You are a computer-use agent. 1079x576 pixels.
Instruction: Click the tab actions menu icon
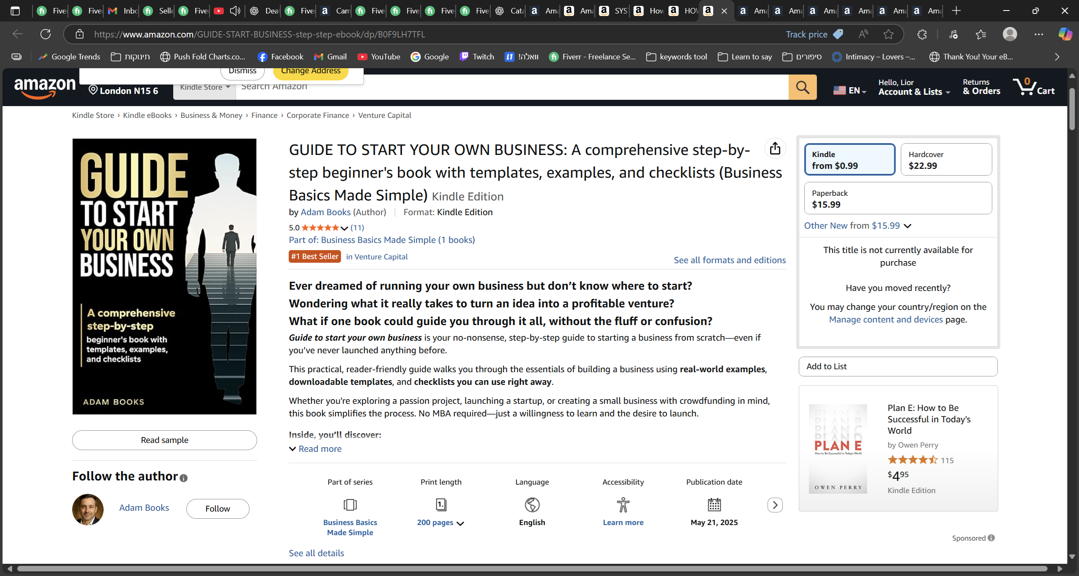(x=15, y=11)
